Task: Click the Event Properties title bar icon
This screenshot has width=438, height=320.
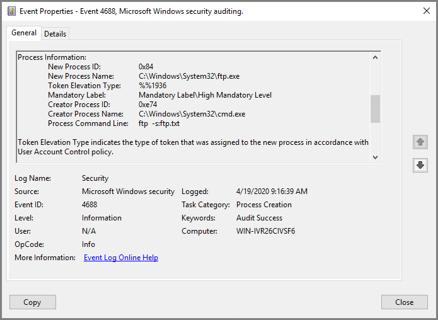Action: (x=11, y=11)
